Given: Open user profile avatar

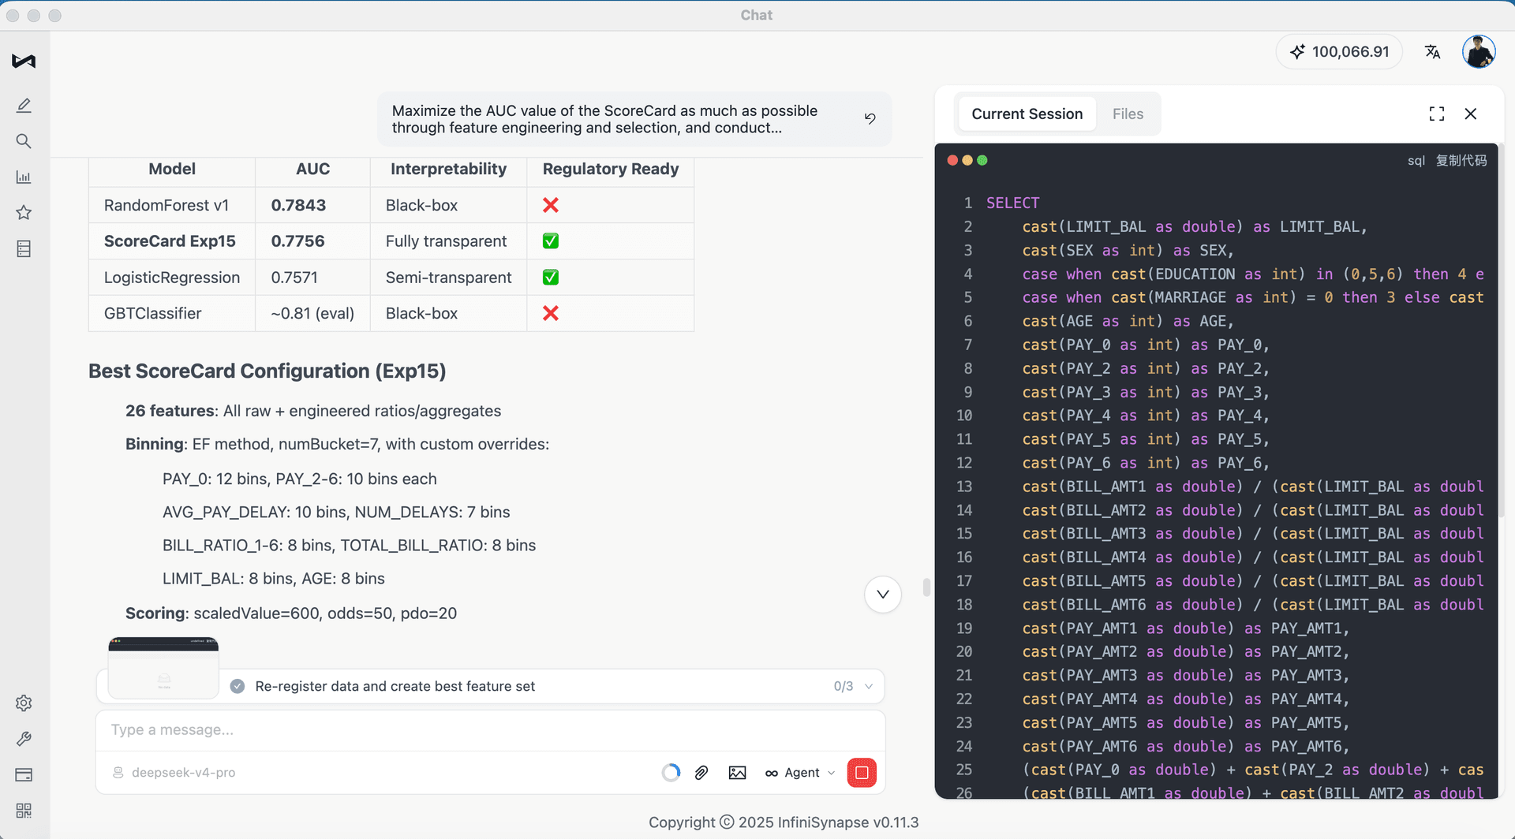Looking at the screenshot, I should pyautogui.click(x=1479, y=52).
